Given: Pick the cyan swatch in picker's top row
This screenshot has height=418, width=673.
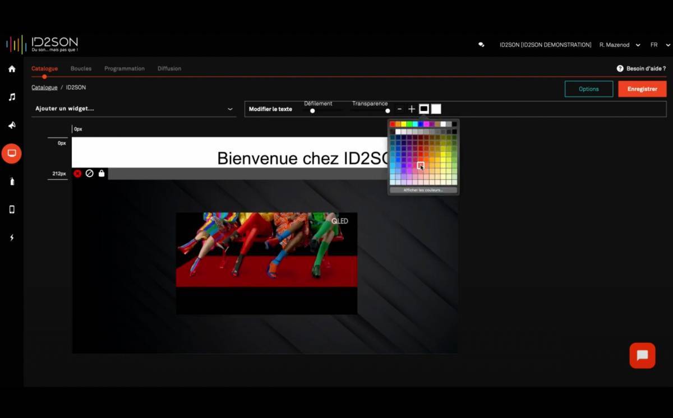Looking at the screenshot, I should [x=415, y=124].
